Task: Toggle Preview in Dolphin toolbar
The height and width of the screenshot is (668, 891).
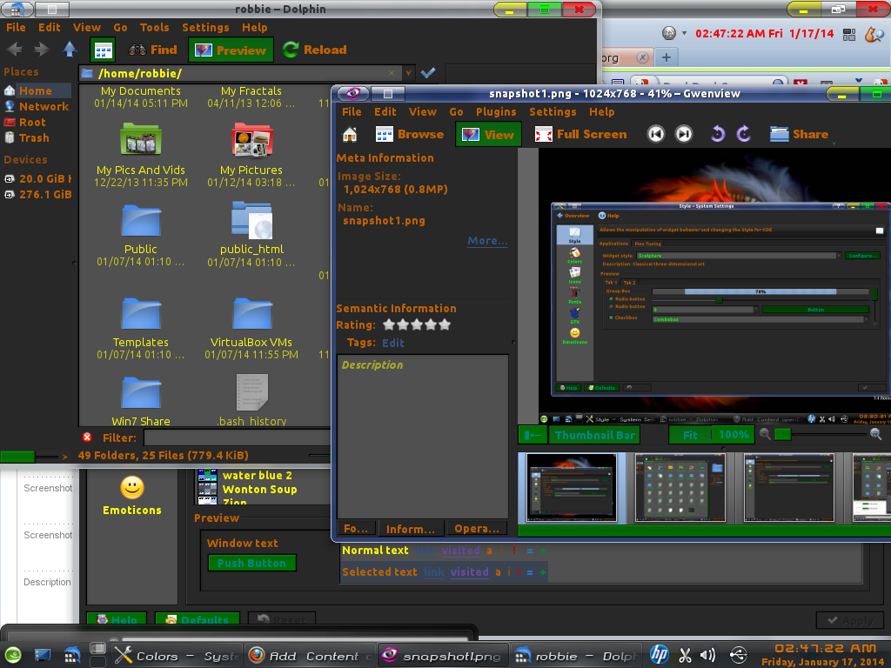Action: click(231, 50)
